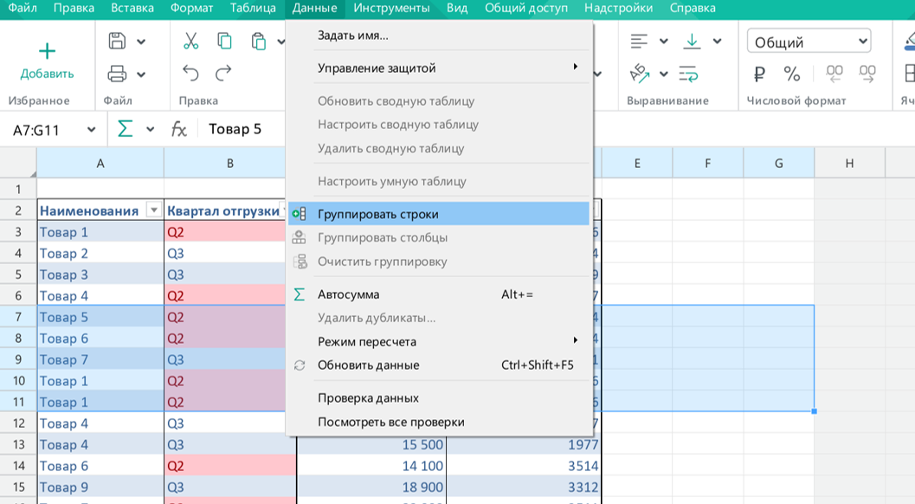
Task: Click the Данные menu
Action: pos(314,8)
